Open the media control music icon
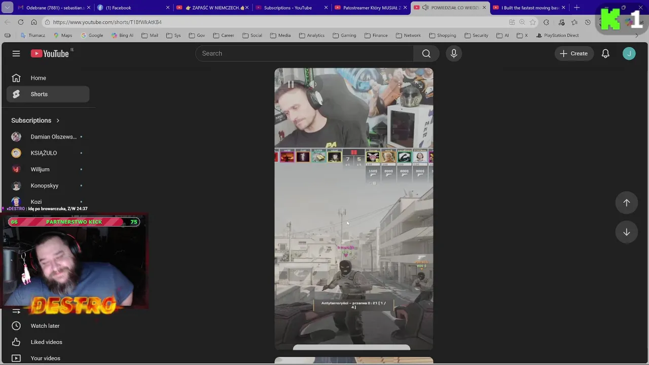The height and width of the screenshot is (365, 649). (x=561, y=22)
